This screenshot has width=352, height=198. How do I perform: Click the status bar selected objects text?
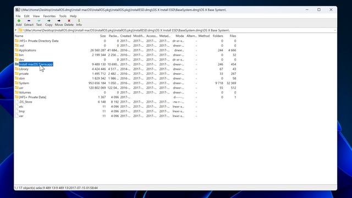[28, 188]
